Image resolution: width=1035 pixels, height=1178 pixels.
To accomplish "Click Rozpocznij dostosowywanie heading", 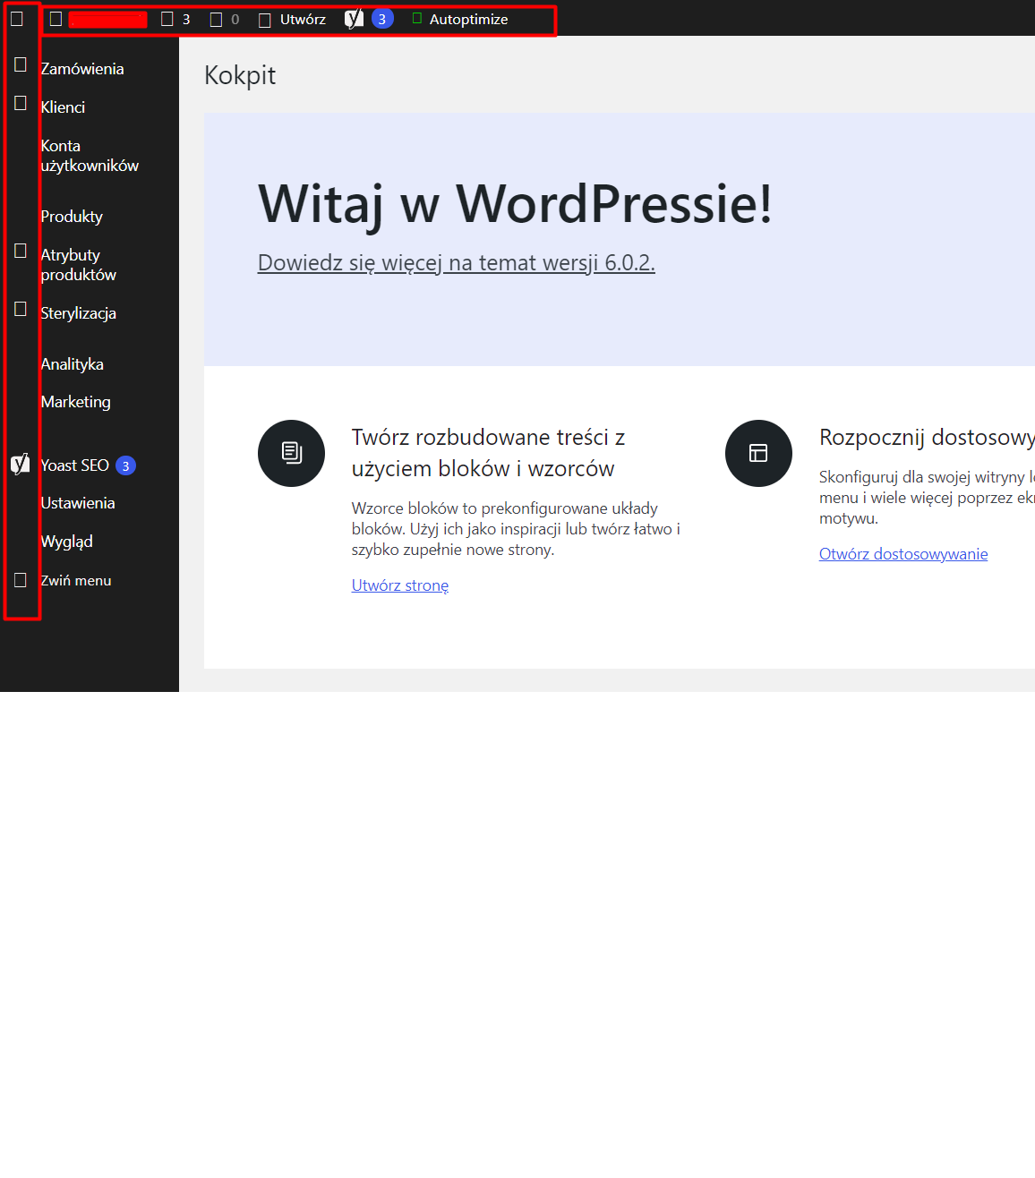I will click(927, 437).
